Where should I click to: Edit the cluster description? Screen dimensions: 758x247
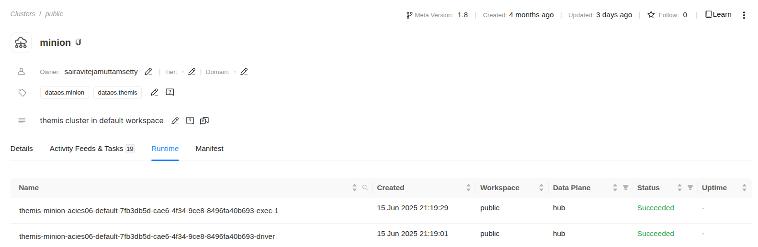(175, 121)
